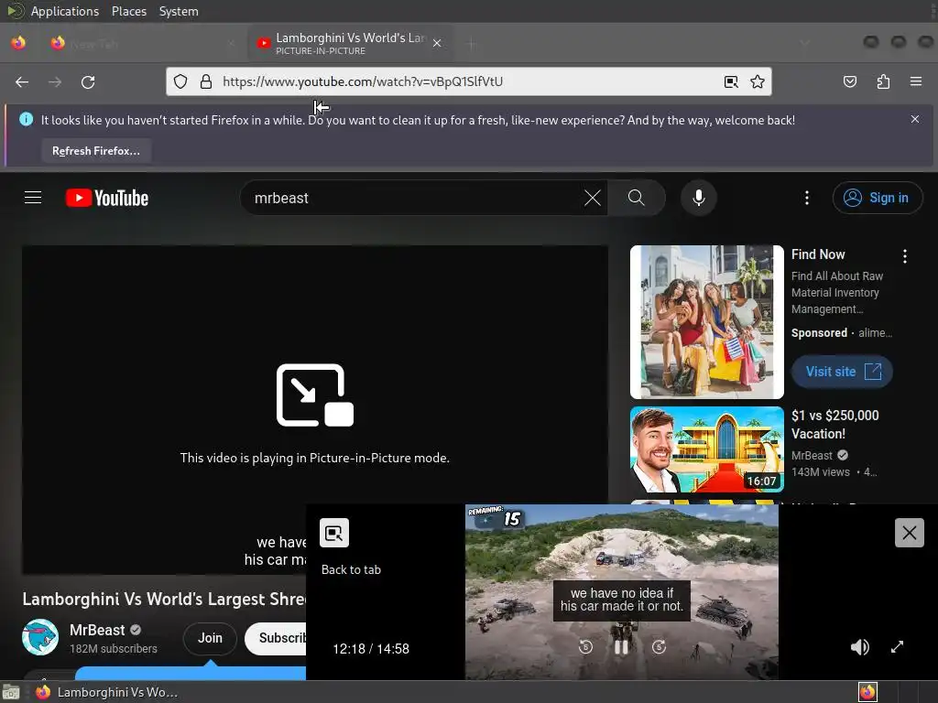
Task: Mute the PiP video with speaker icon
Action: tap(859, 647)
